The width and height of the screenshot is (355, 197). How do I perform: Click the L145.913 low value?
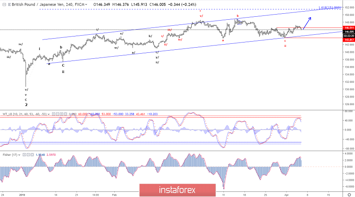click(139, 5)
